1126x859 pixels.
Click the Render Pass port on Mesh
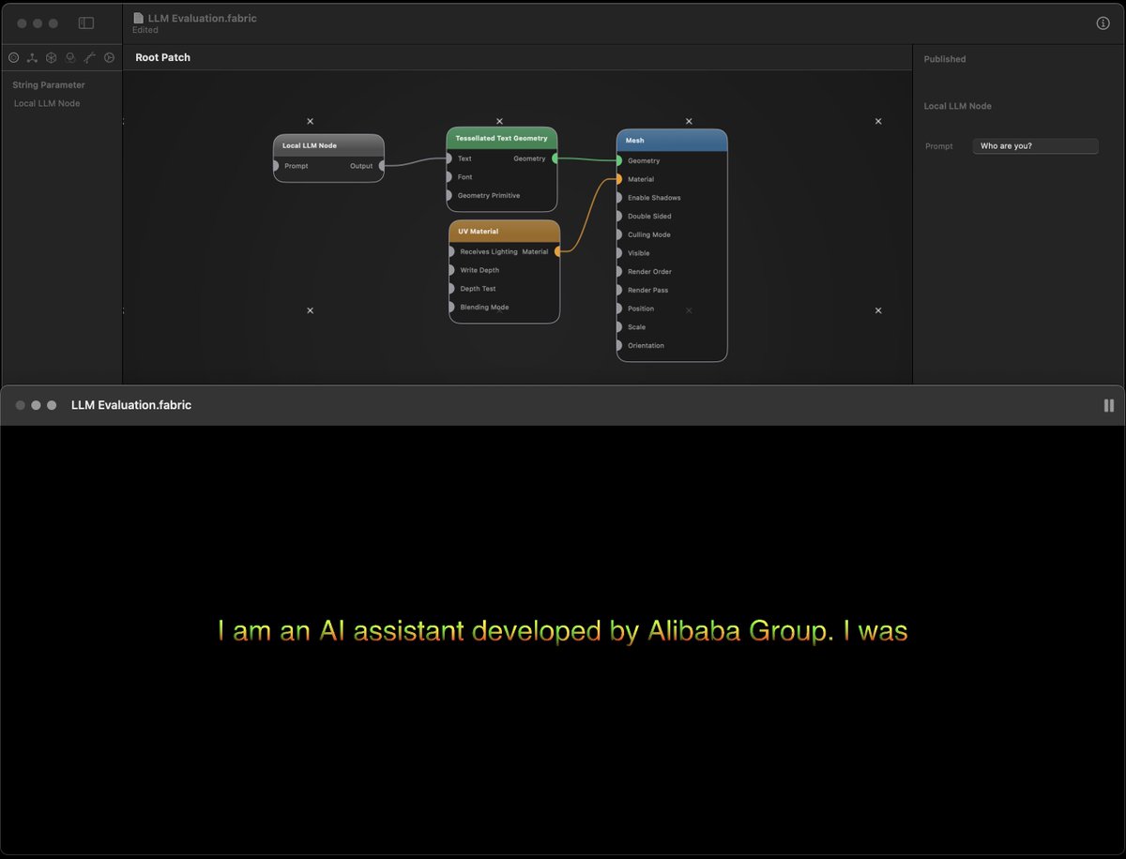(618, 290)
